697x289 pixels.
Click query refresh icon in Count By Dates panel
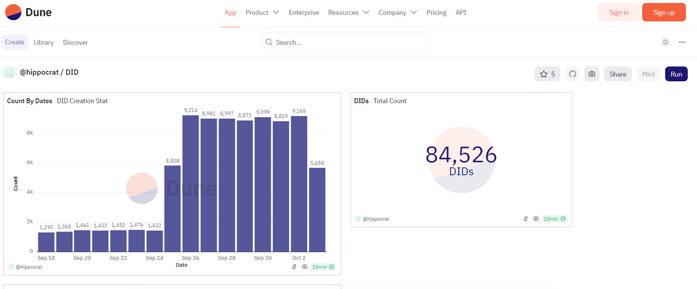click(x=295, y=267)
